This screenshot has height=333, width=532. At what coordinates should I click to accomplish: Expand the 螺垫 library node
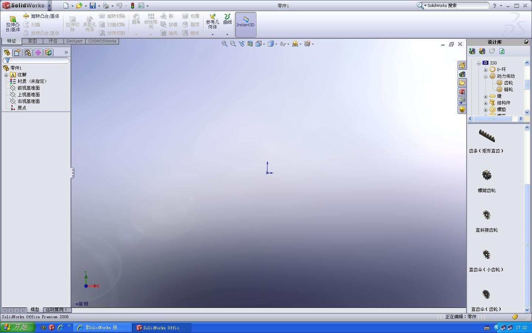pyautogui.click(x=485, y=110)
